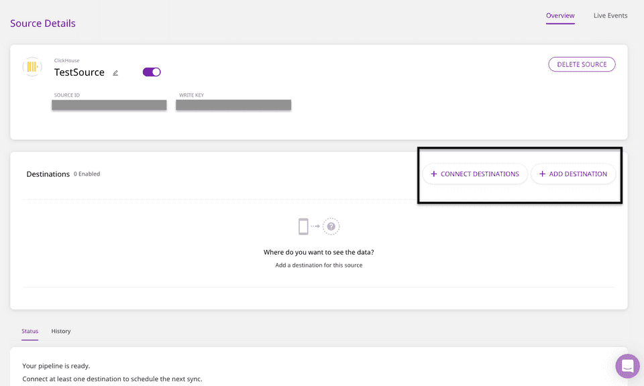Click the '0 Enabled' destinations count
The image size is (644, 386).
pos(87,174)
